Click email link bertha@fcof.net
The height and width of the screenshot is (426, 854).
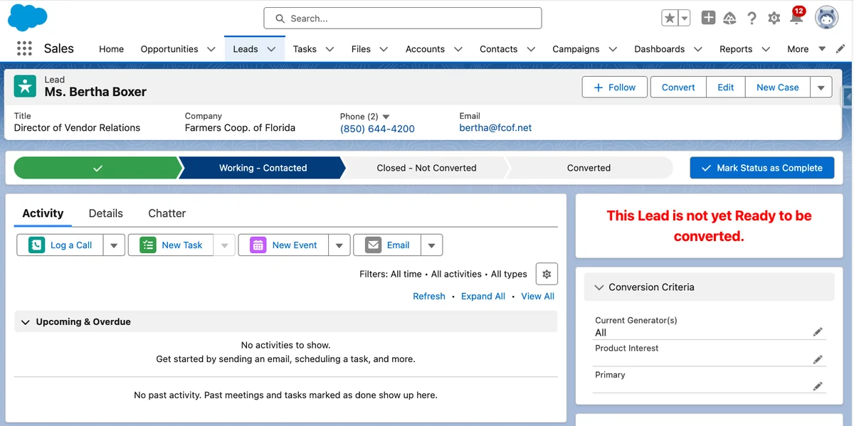(x=495, y=128)
